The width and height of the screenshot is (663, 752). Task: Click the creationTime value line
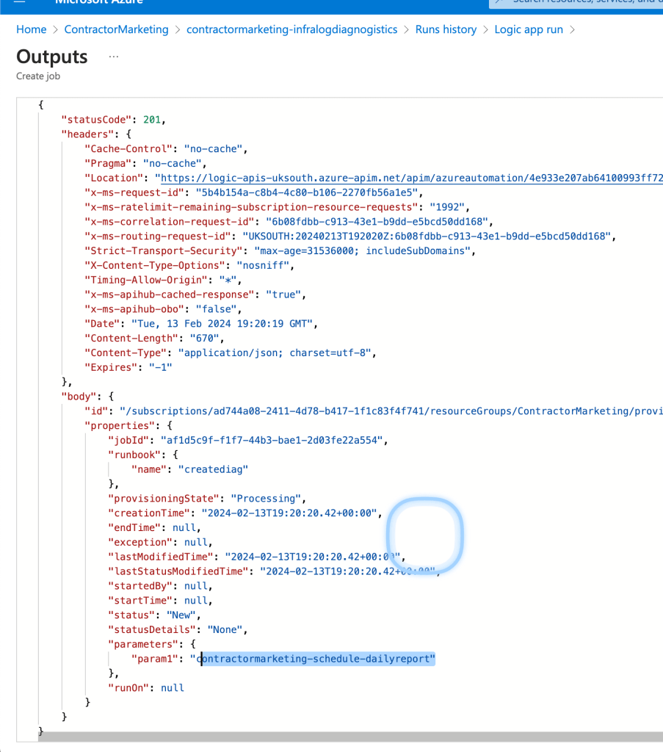pyautogui.click(x=245, y=513)
